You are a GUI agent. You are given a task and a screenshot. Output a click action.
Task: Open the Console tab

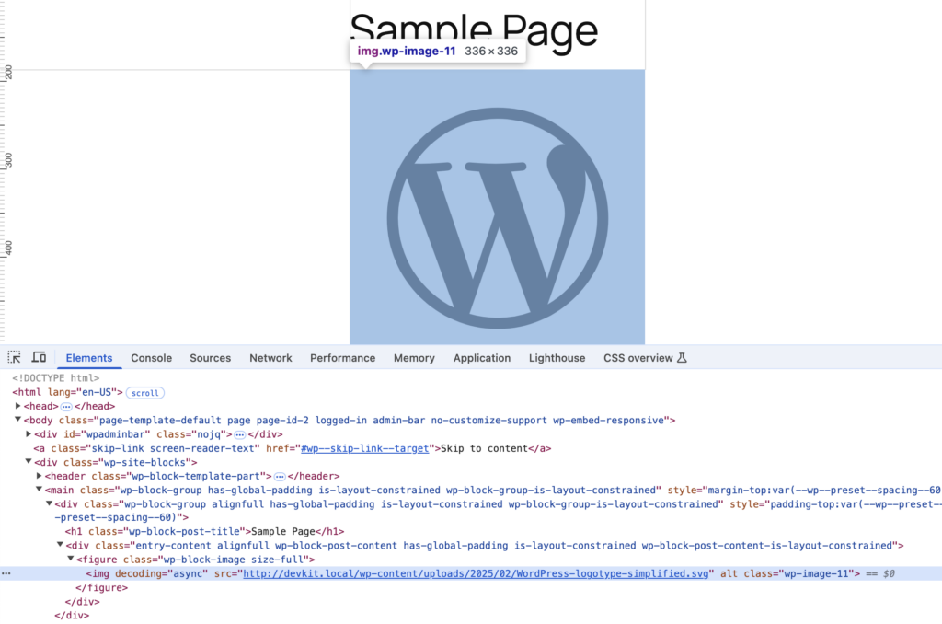pos(152,358)
